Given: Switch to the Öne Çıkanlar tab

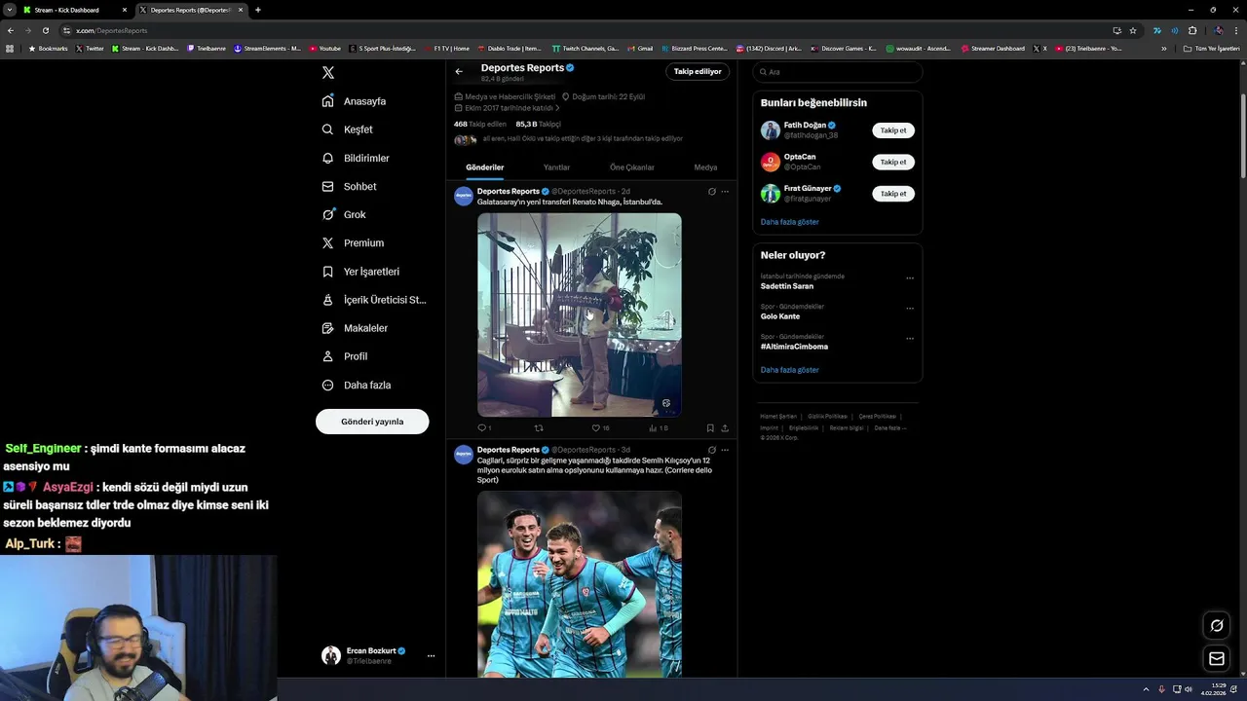Looking at the screenshot, I should tap(631, 167).
